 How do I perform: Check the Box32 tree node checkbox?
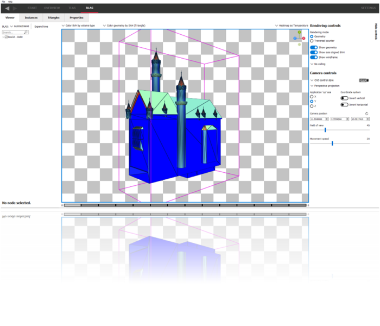click(6, 37)
